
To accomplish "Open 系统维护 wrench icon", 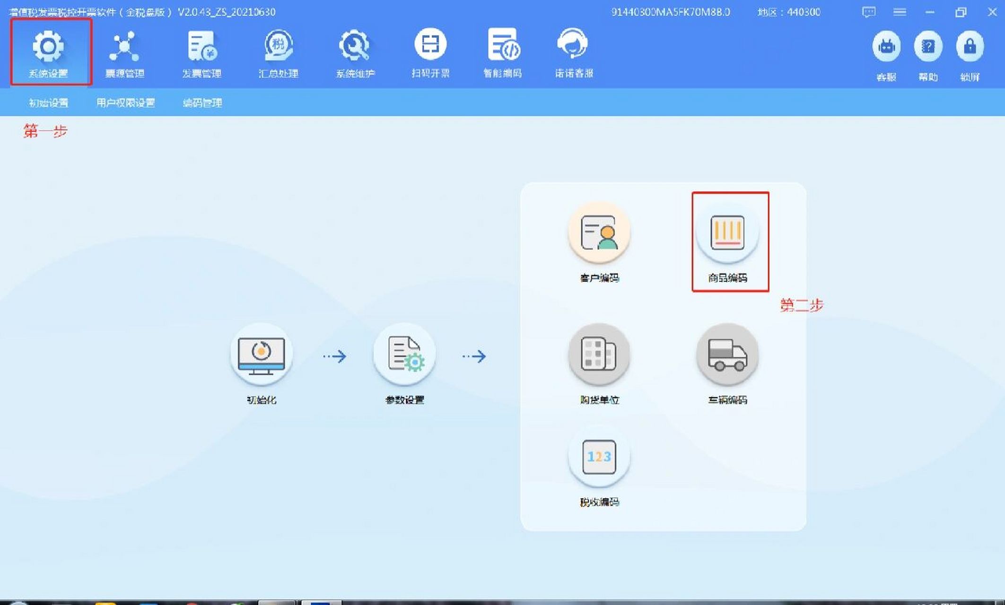I will click(355, 46).
